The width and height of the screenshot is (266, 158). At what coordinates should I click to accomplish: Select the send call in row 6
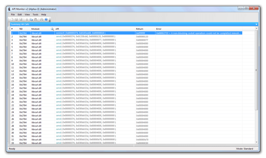tap(86, 50)
